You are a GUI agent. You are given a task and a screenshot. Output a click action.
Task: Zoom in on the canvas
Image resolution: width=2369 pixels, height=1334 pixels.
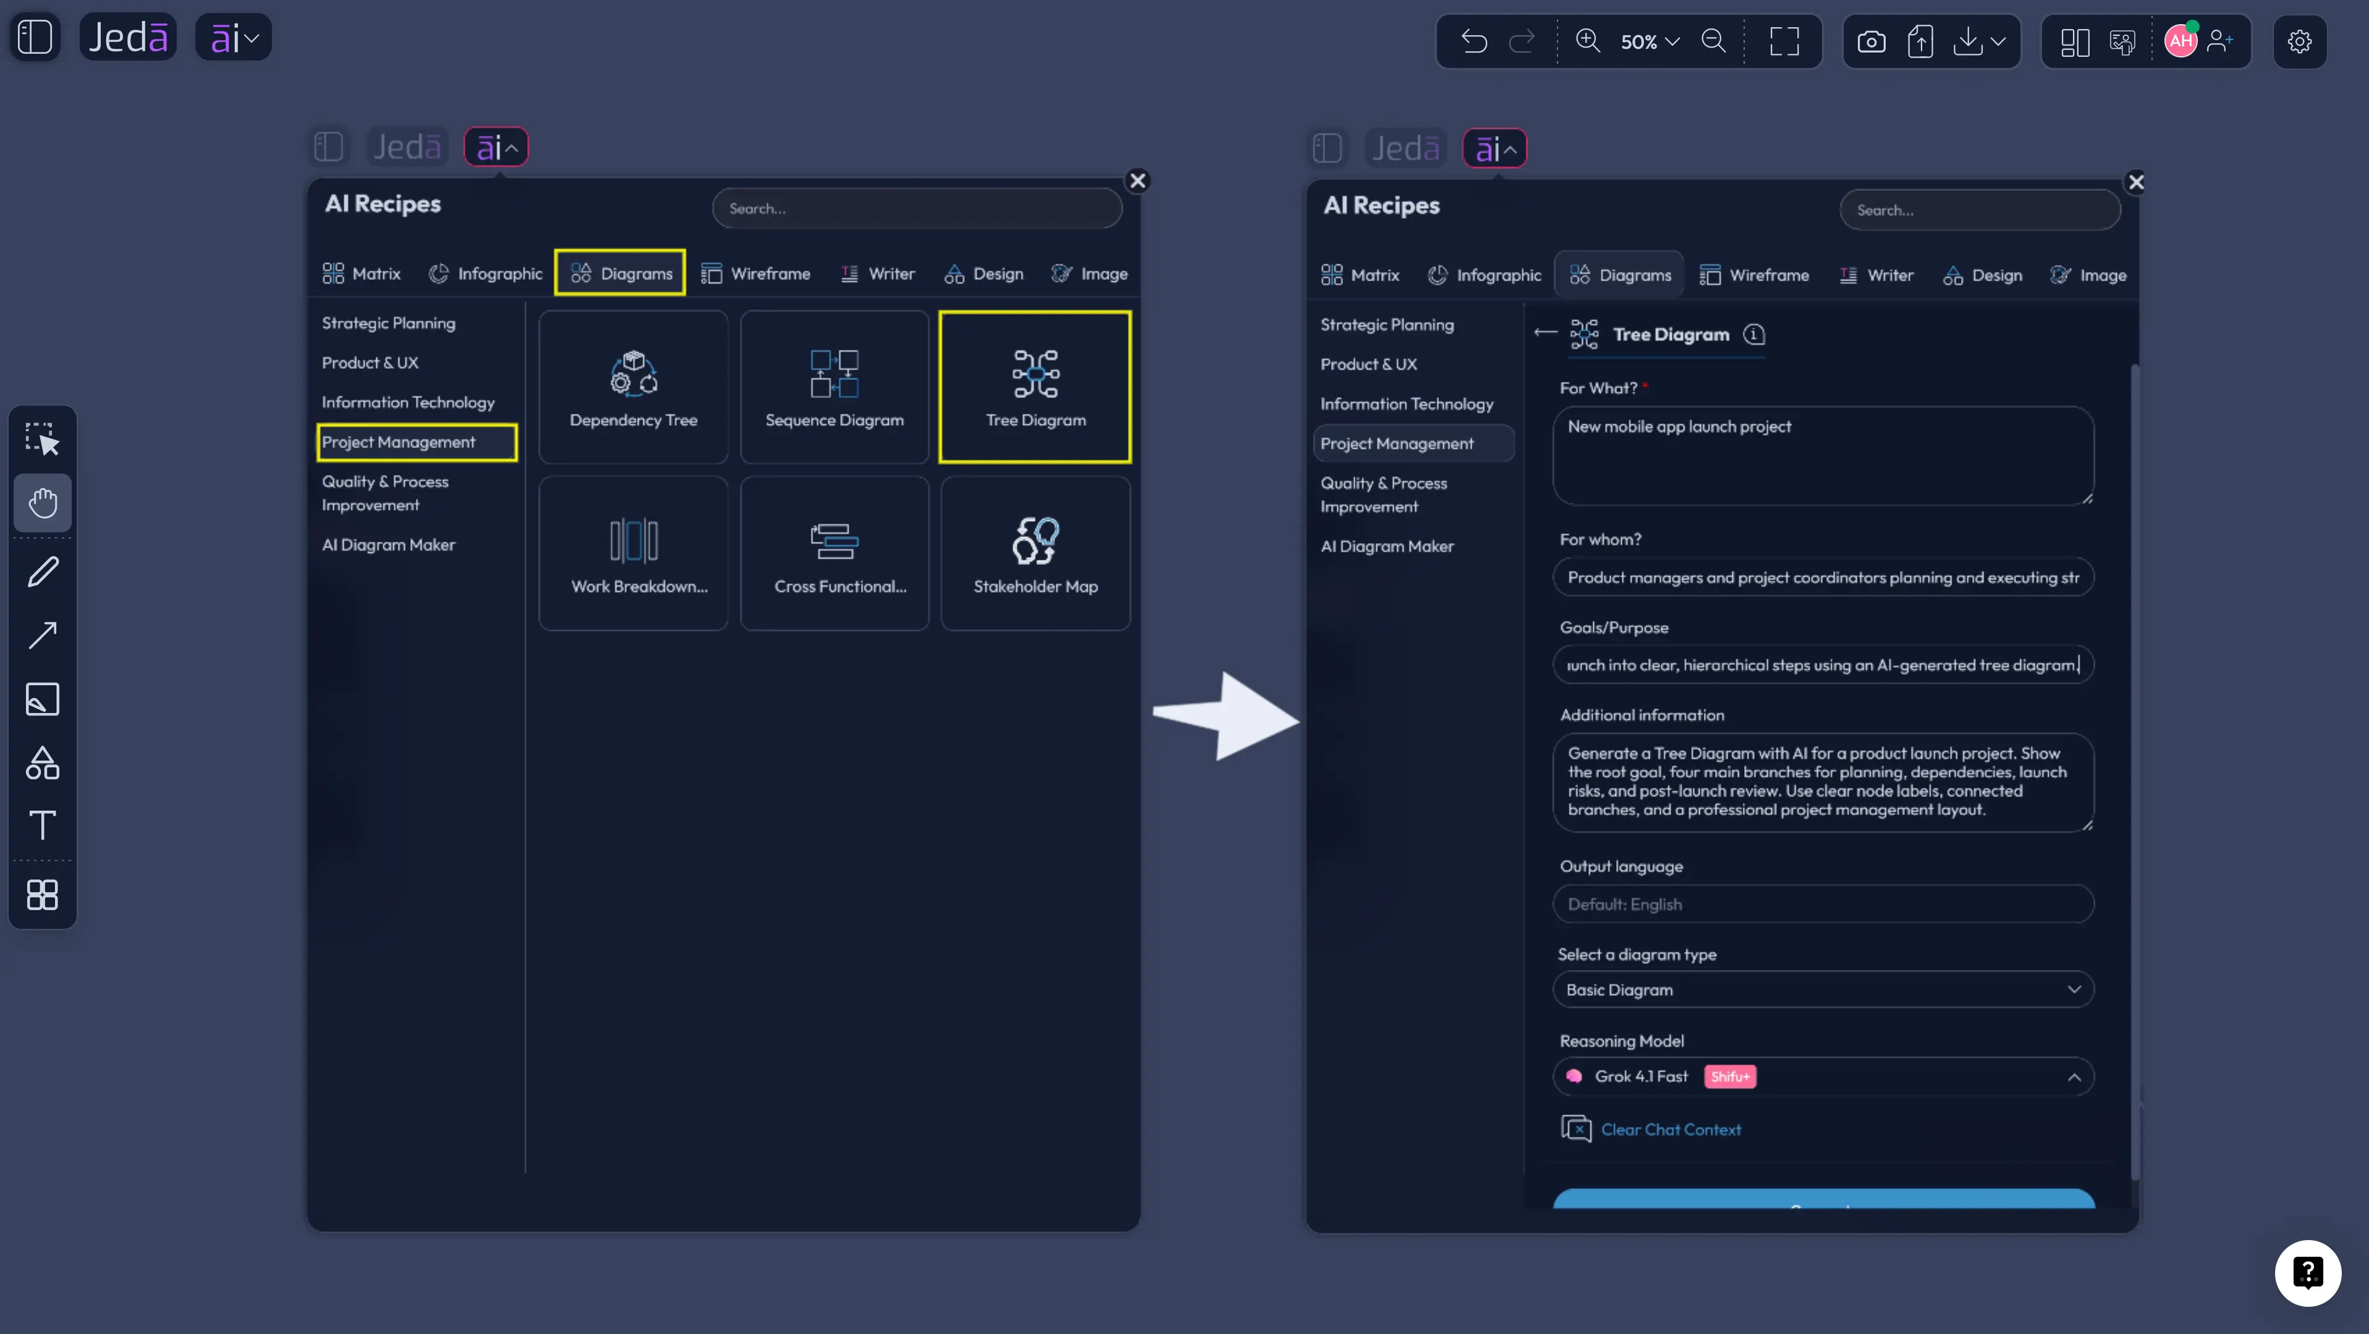[x=1588, y=41]
